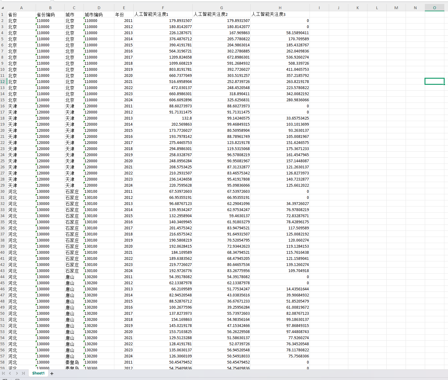The image size is (448, 380).
Task: Select the year 2017 cell in row 50
Action: point(124,313)
